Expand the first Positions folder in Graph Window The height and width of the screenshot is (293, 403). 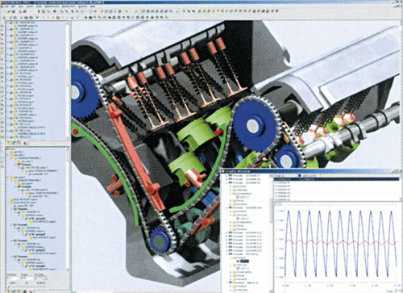231,186
